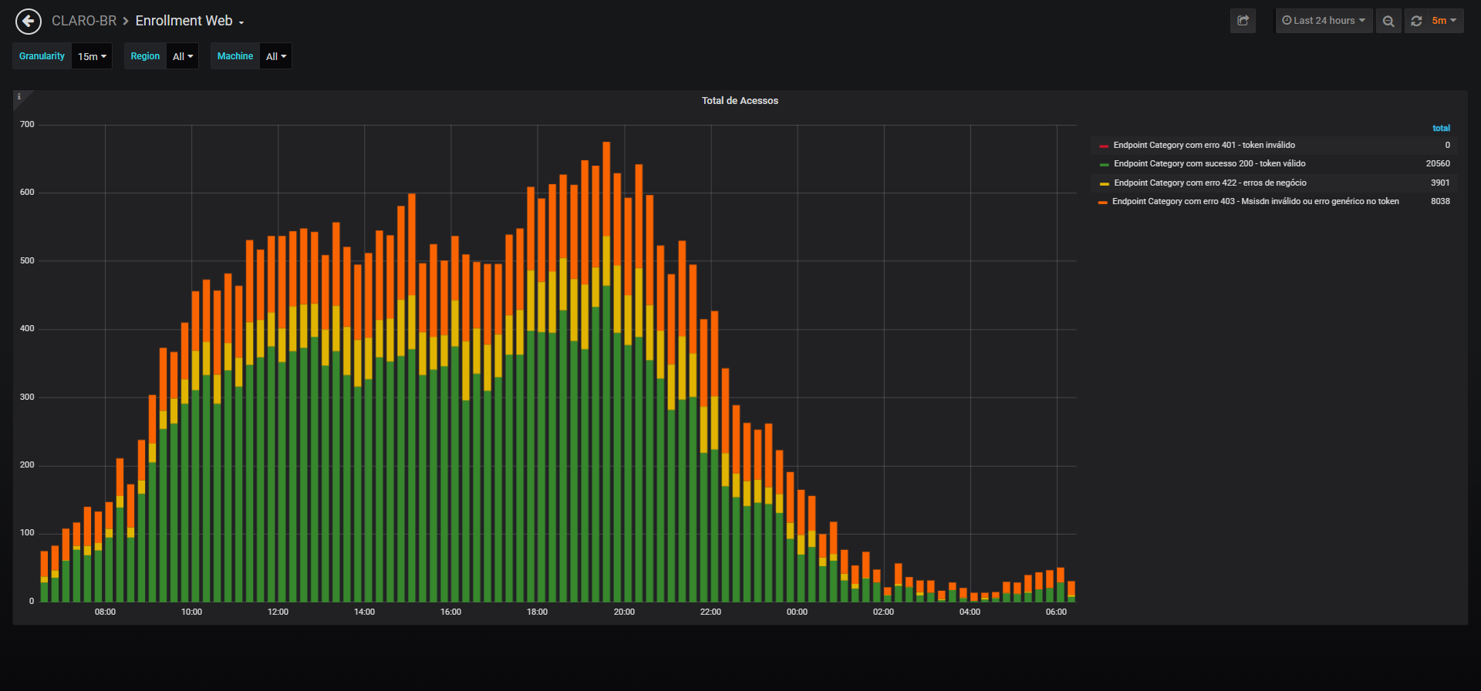Open the Machine All dropdown
This screenshot has width=1481, height=691.
[276, 56]
